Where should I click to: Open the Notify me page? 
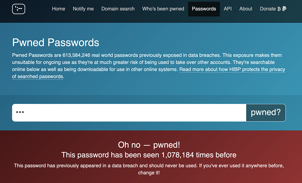[83, 9]
